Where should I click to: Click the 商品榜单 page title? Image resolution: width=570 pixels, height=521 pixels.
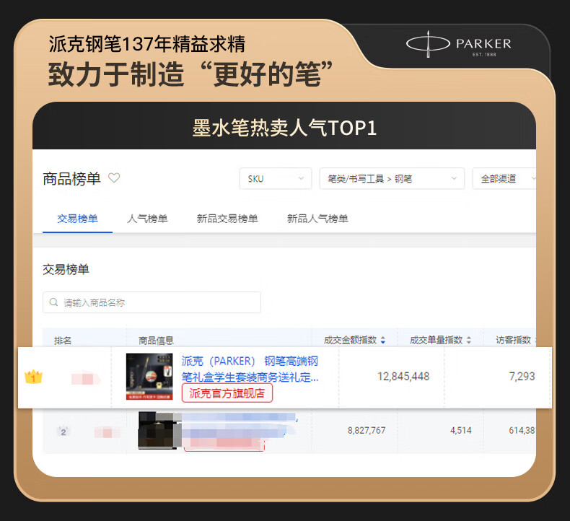(x=71, y=178)
